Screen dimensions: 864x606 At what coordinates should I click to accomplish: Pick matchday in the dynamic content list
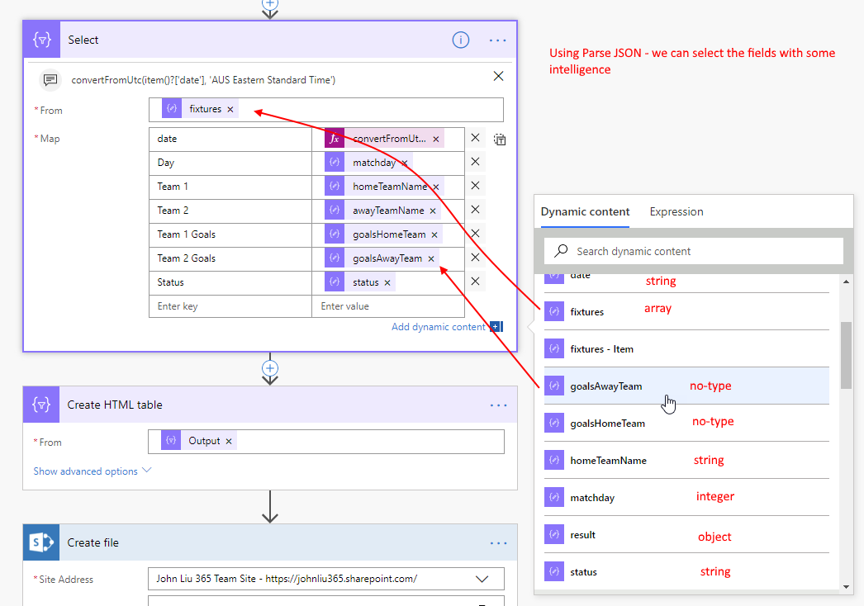click(x=592, y=498)
